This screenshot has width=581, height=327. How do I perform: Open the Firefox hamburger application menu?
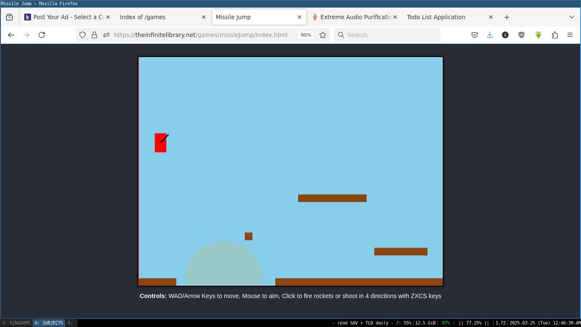click(x=570, y=35)
